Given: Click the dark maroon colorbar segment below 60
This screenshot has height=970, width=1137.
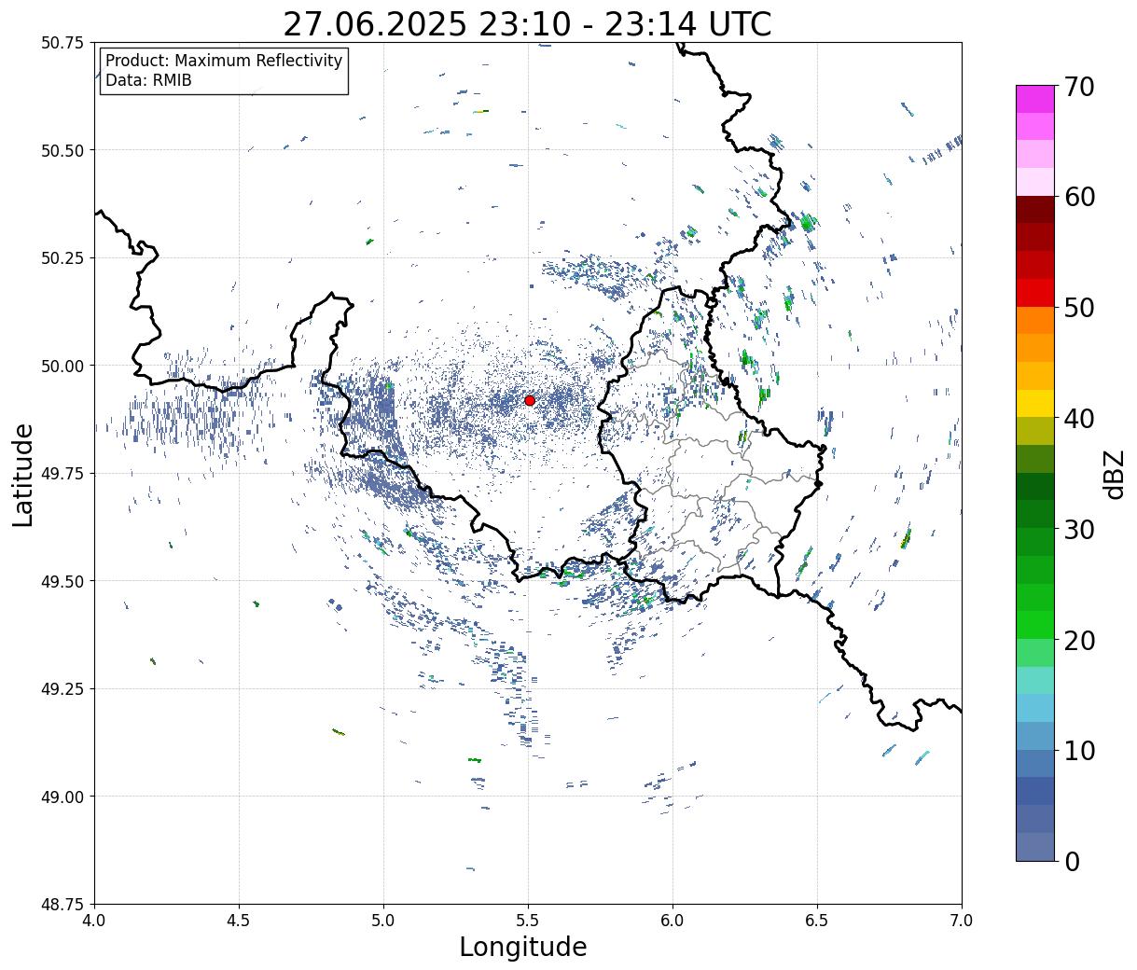Looking at the screenshot, I should pyautogui.click(x=1035, y=210).
